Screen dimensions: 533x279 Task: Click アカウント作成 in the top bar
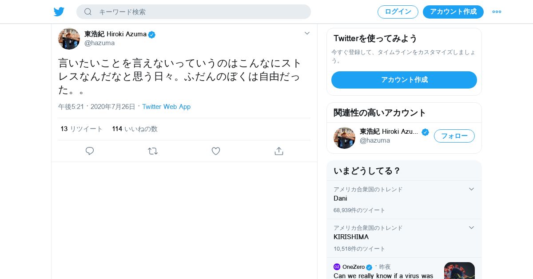[x=453, y=12]
